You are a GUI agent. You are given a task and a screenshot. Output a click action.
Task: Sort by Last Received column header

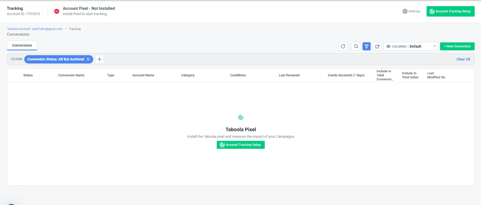(289, 75)
